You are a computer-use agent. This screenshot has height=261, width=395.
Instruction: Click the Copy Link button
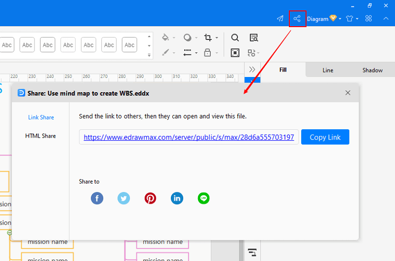[x=325, y=137]
